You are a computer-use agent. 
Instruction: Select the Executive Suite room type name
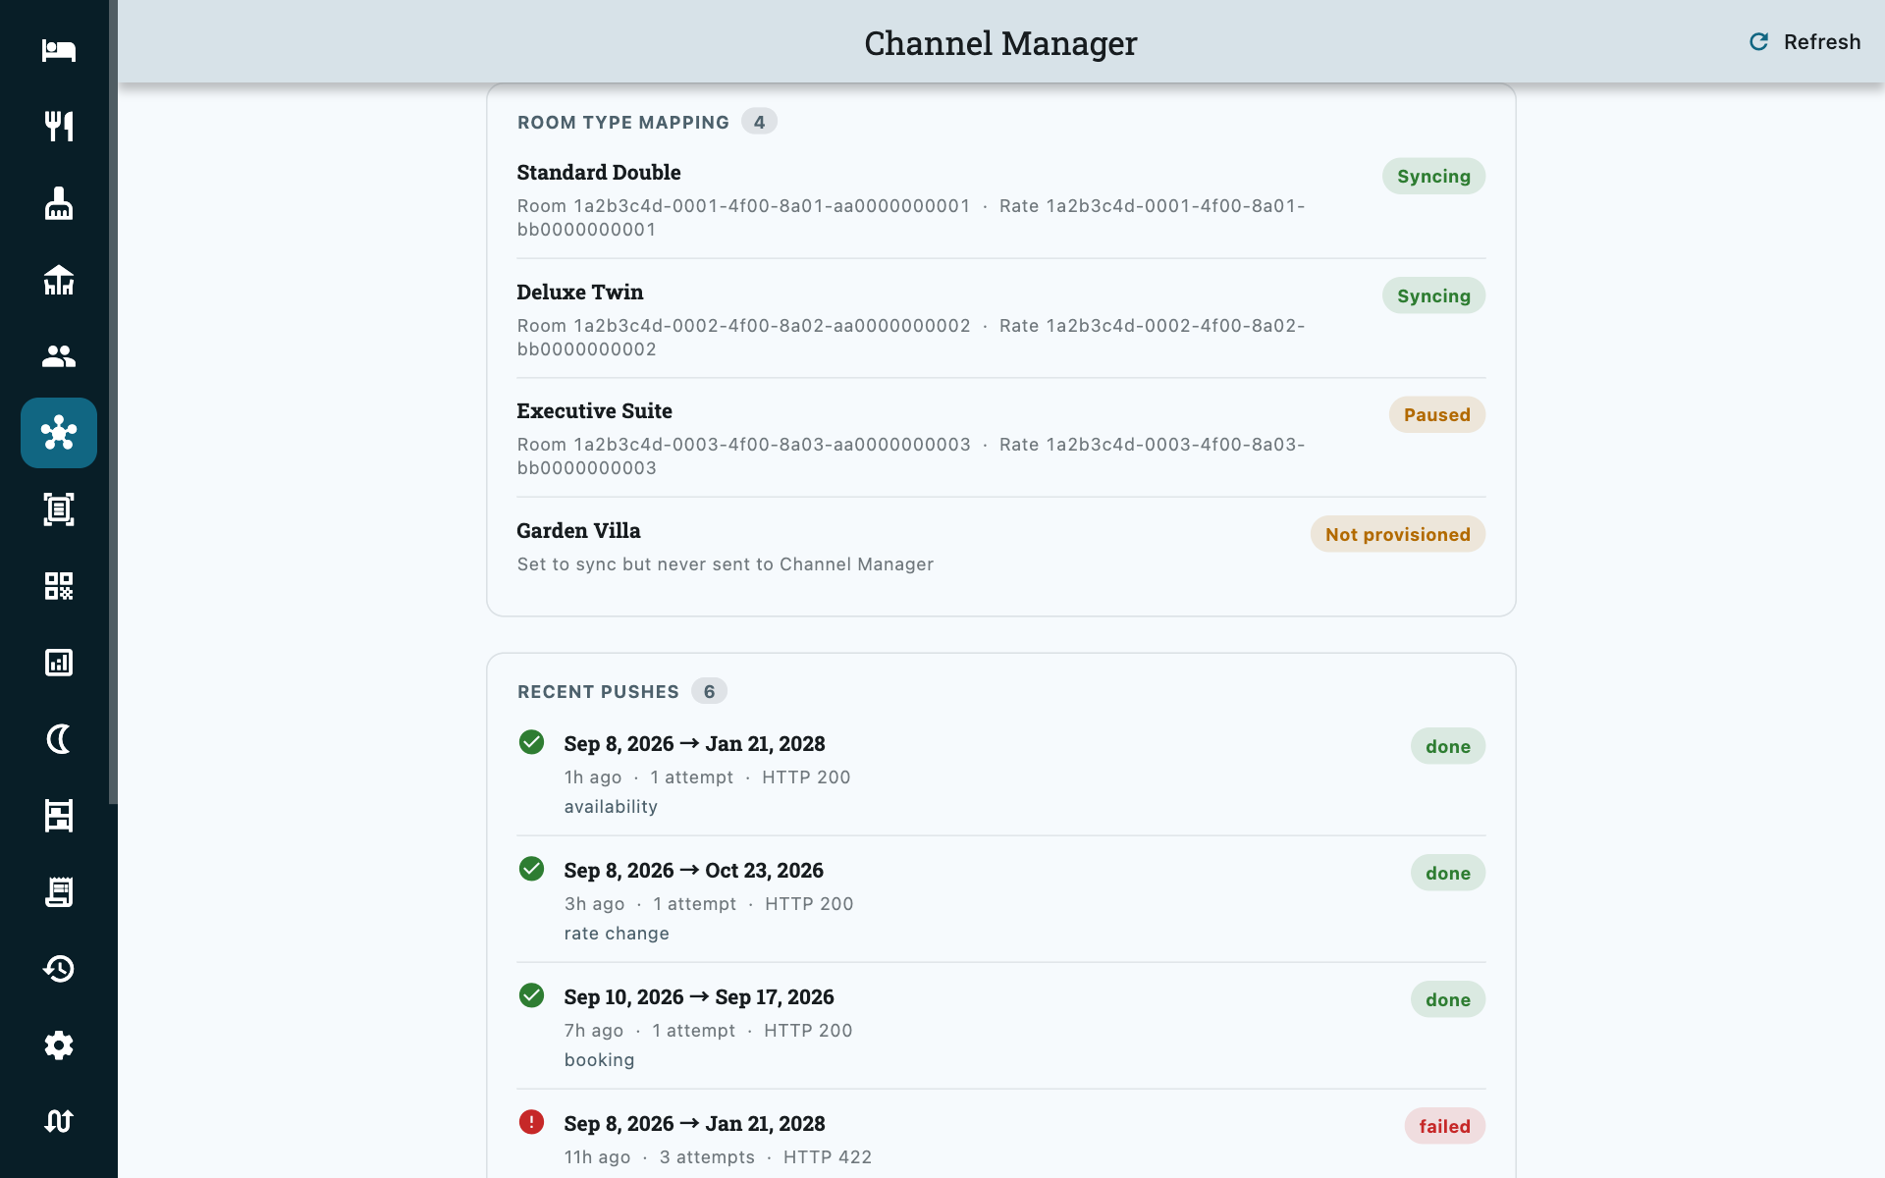pyautogui.click(x=595, y=411)
